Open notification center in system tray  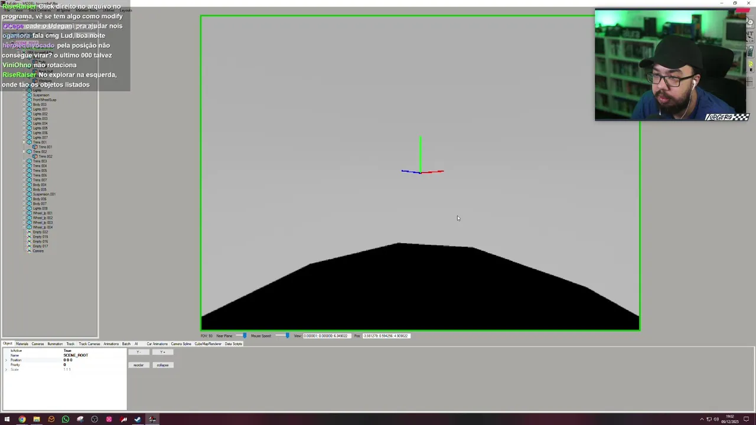(x=746, y=419)
